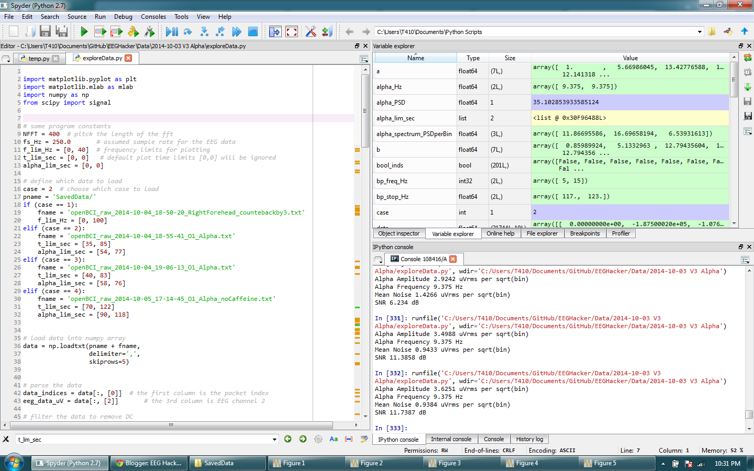Toggle regular expression search option
This screenshot has width=754, height=471.
318,439
